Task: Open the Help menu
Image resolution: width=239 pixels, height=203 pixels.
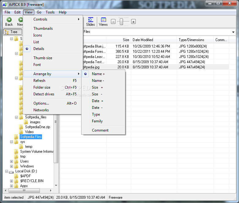Action: click(63, 12)
